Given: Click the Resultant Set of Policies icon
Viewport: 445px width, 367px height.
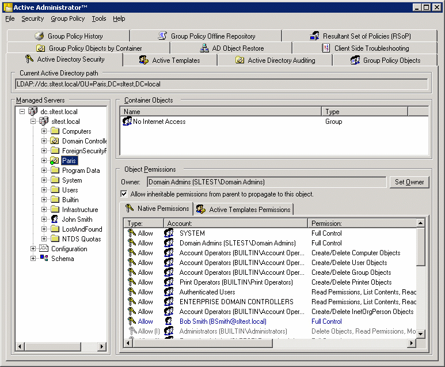Looking at the screenshot, I should 314,36.
